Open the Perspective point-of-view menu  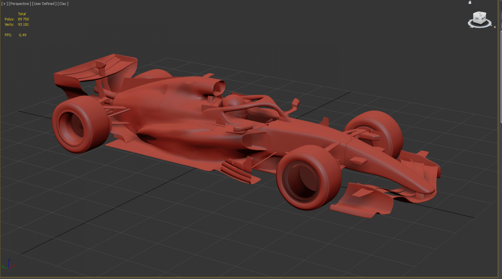click(19, 4)
